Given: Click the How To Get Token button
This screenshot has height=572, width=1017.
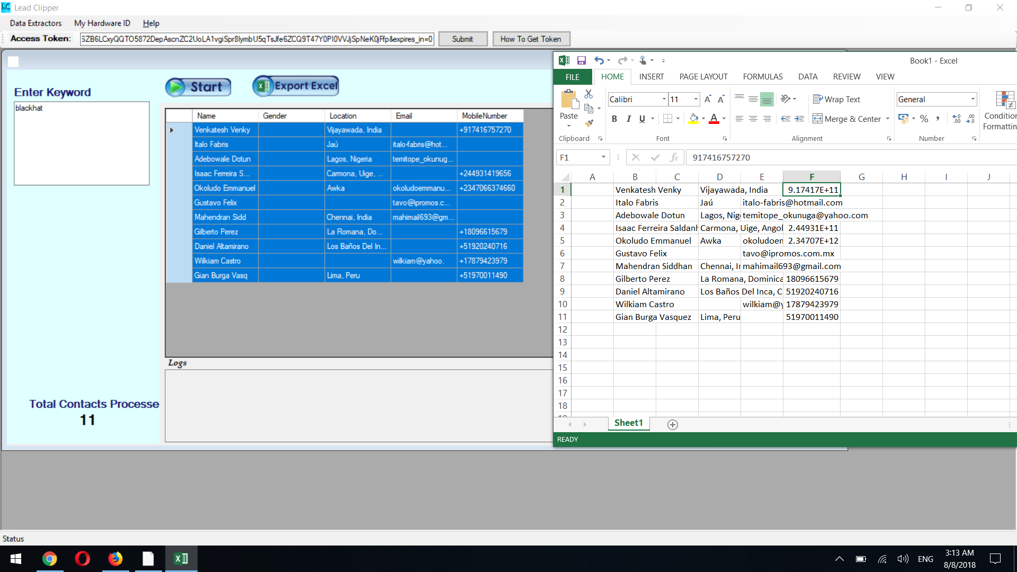Looking at the screenshot, I should [531, 39].
